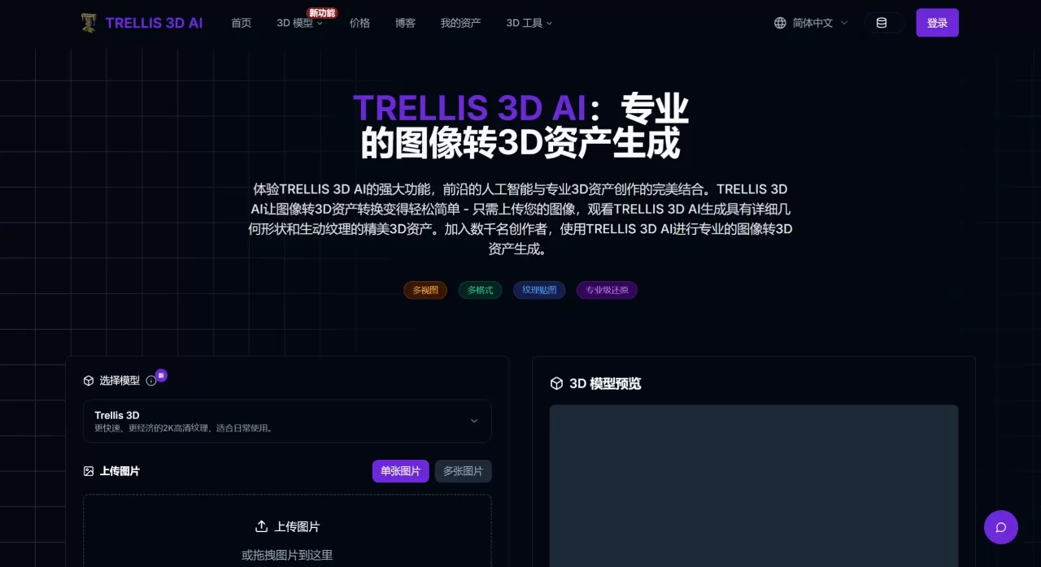Image resolution: width=1041 pixels, height=567 pixels.
Task: Open the credits coin stack icon
Action: [x=882, y=23]
